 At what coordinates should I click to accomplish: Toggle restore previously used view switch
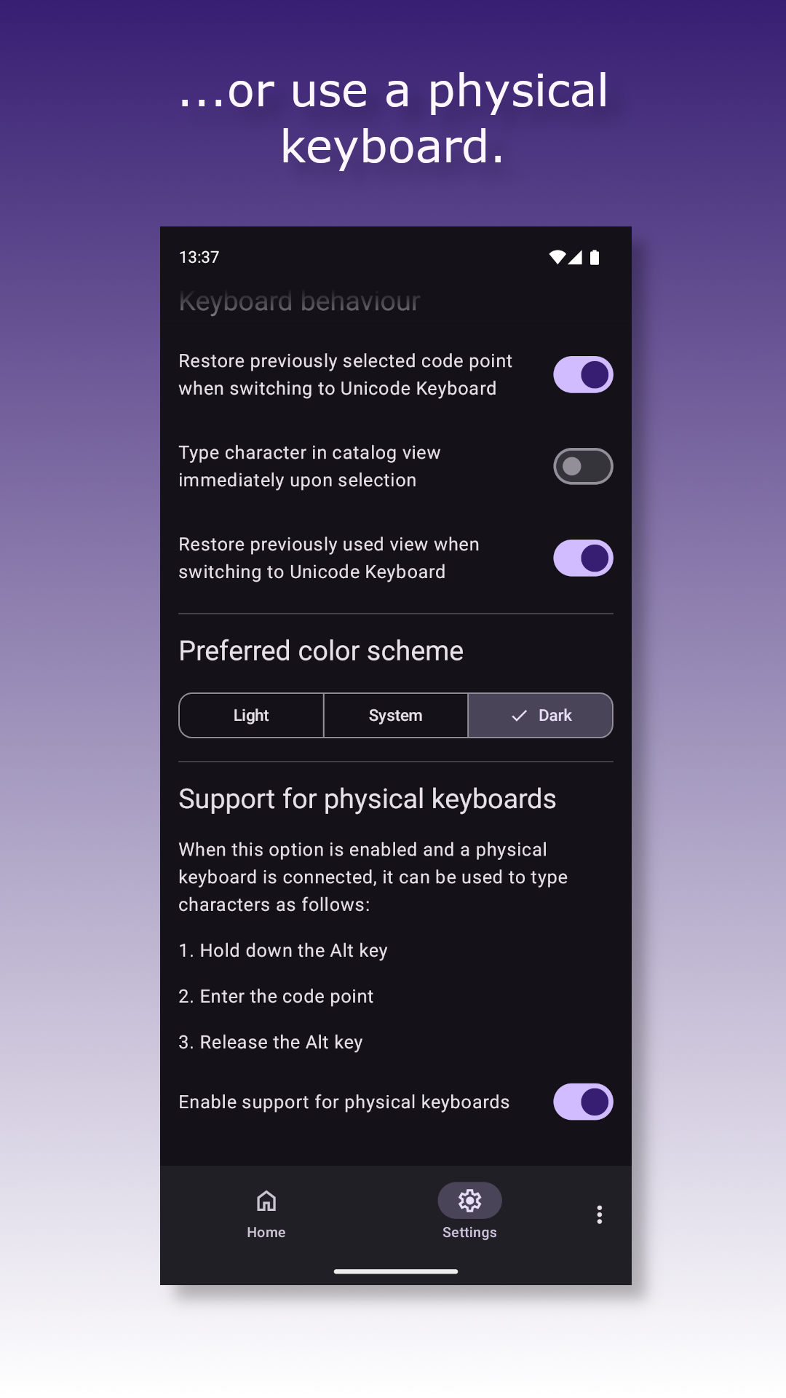583,558
